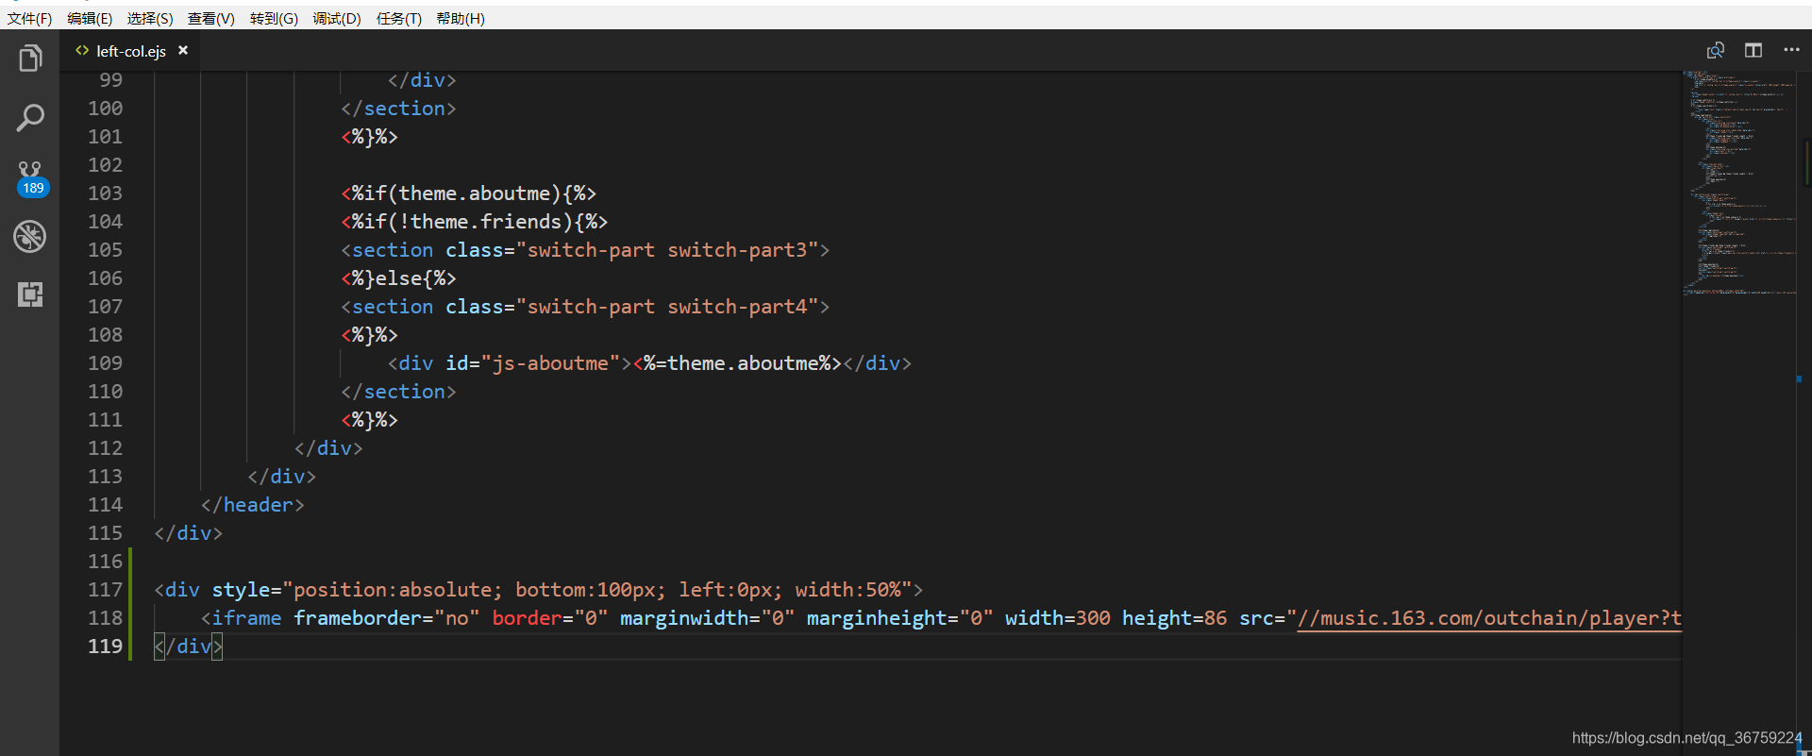Screen dimensions: 1812x756
Task: Open the 文件(F) menu
Action: click(x=30, y=19)
